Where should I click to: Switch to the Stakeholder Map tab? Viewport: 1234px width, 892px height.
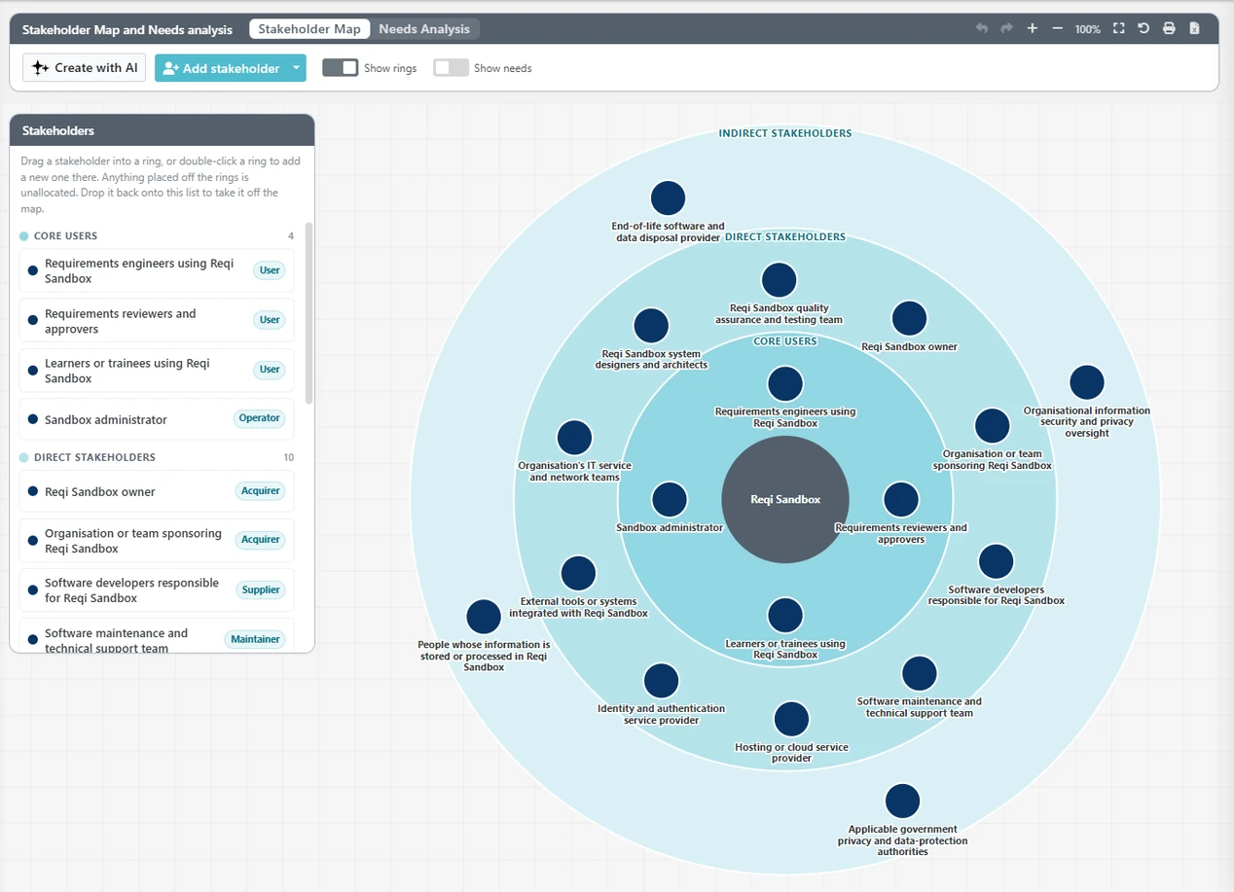tap(309, 29)
